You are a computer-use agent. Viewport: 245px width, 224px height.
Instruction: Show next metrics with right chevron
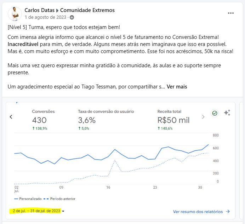[x=203, y=117]
